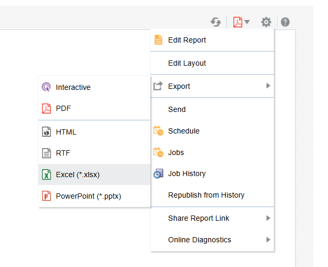Open the dropdown arrow next to PDF icon
Viewport: 328px width, 267px height.
[x=247, y=22]
